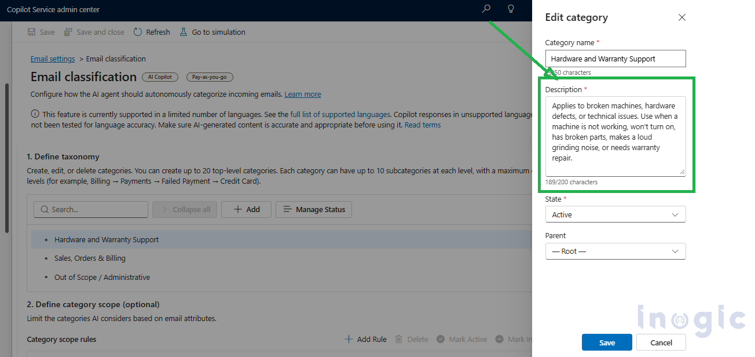
Task: Click the Save and close icon in toolbar
Action: click(x=68, y=32)
